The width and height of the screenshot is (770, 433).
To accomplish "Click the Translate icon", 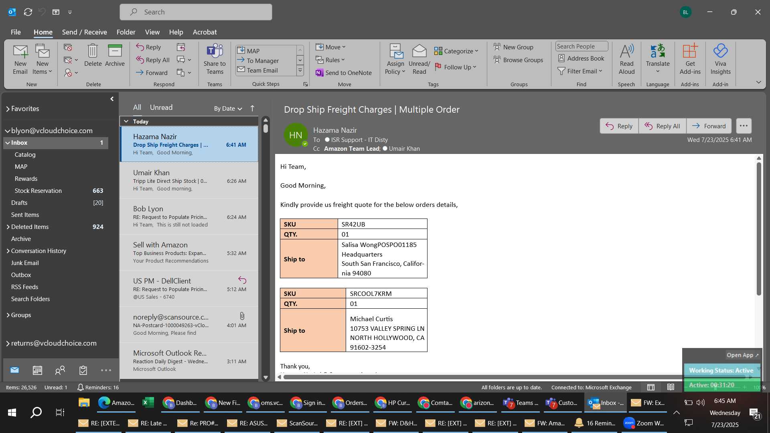I will click(658, 59).
